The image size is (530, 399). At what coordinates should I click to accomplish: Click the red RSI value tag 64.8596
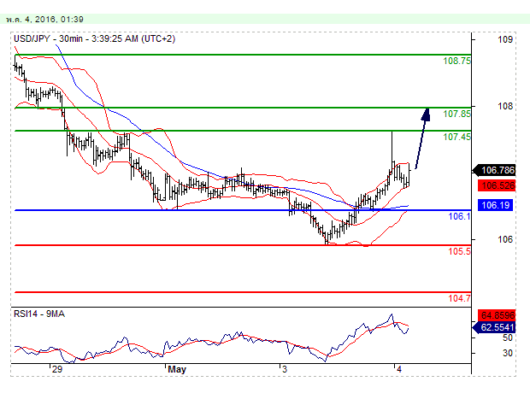(497, 315)
